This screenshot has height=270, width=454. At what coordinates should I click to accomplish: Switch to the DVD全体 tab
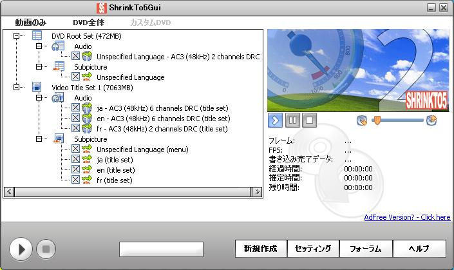pyautogui.click(x=89, y=23)
